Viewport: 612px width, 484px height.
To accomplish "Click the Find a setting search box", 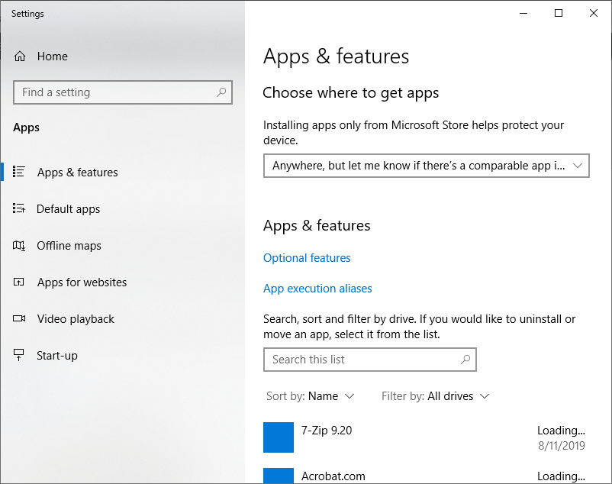I will tap(123, 92).
